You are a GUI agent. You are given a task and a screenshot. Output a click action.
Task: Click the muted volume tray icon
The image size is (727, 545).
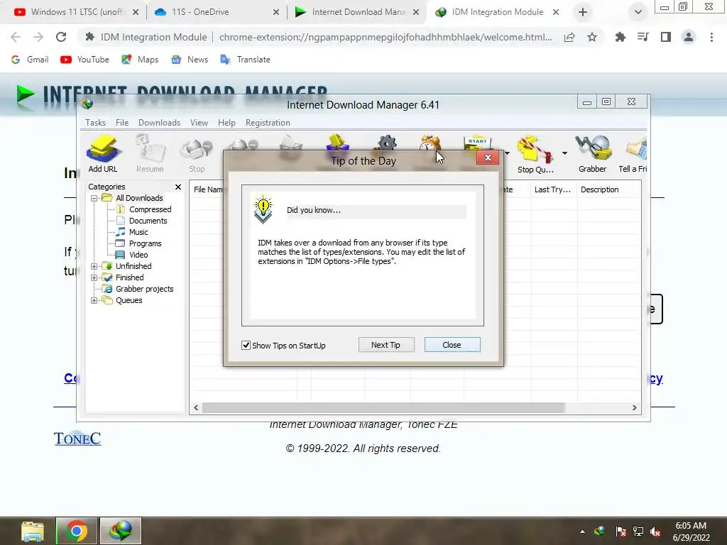click(655, 532)
